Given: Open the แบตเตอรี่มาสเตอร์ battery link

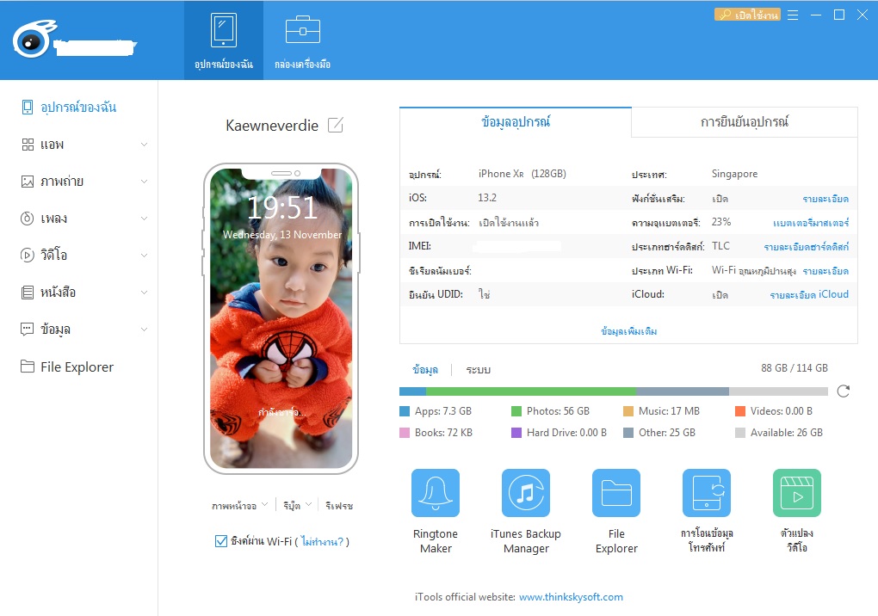Looking at the screenshot, I should click(811, 223).
